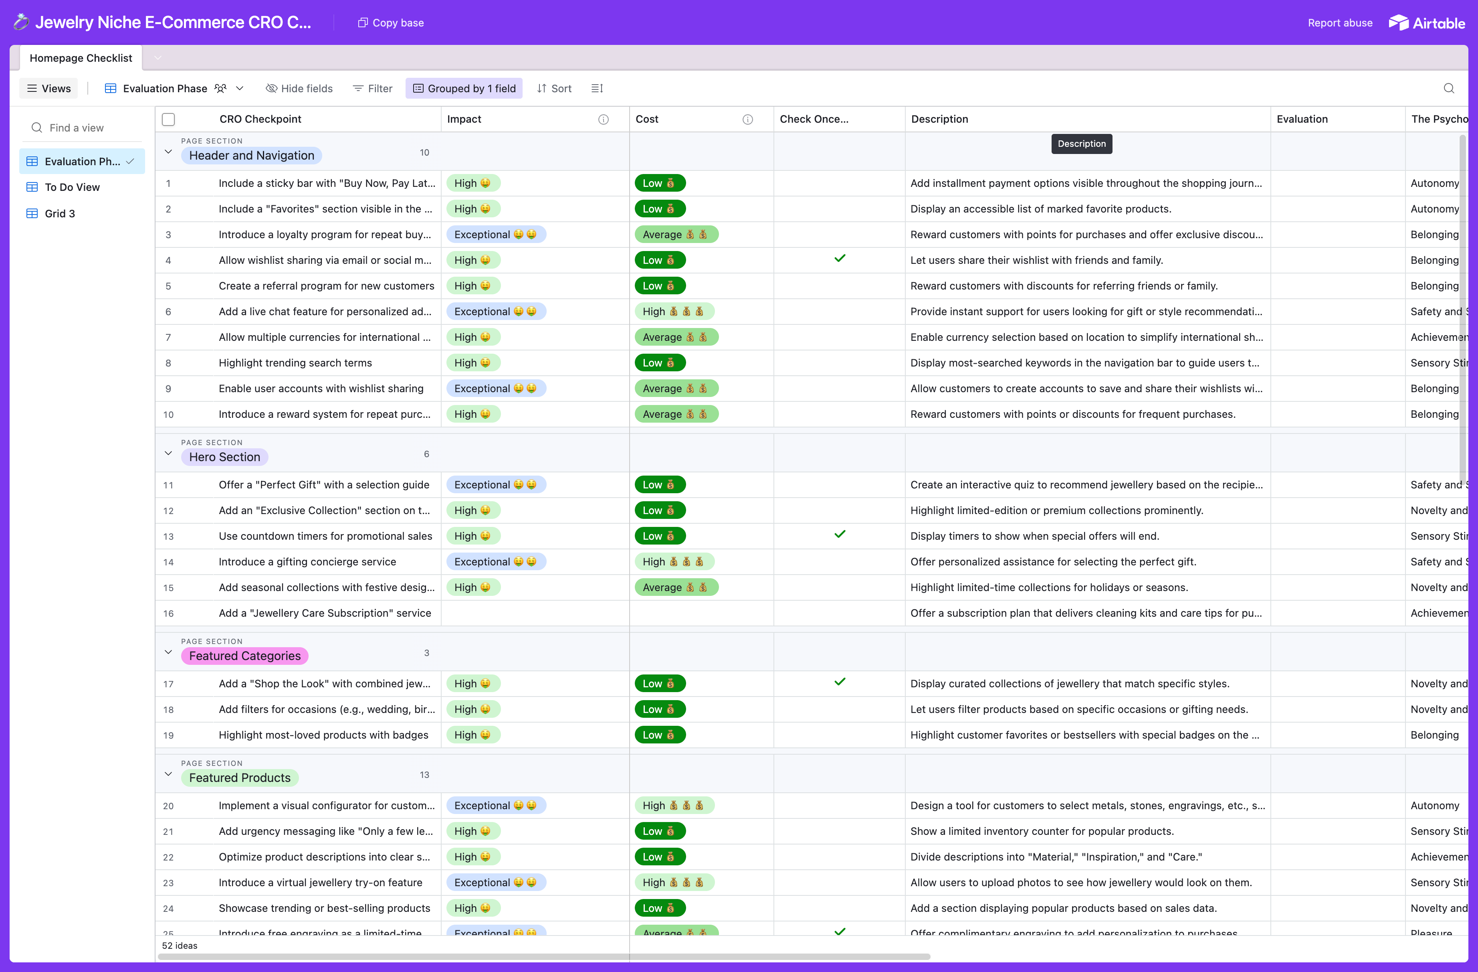Click the Report abuse link
1478x972 pixels.
point(1339,23)
